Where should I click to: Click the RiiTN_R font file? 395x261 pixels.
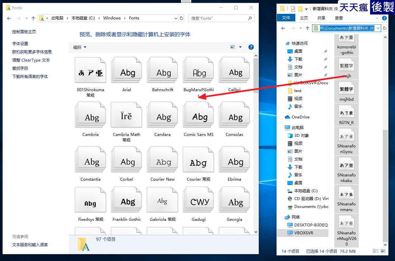click(x=346, y=115)
